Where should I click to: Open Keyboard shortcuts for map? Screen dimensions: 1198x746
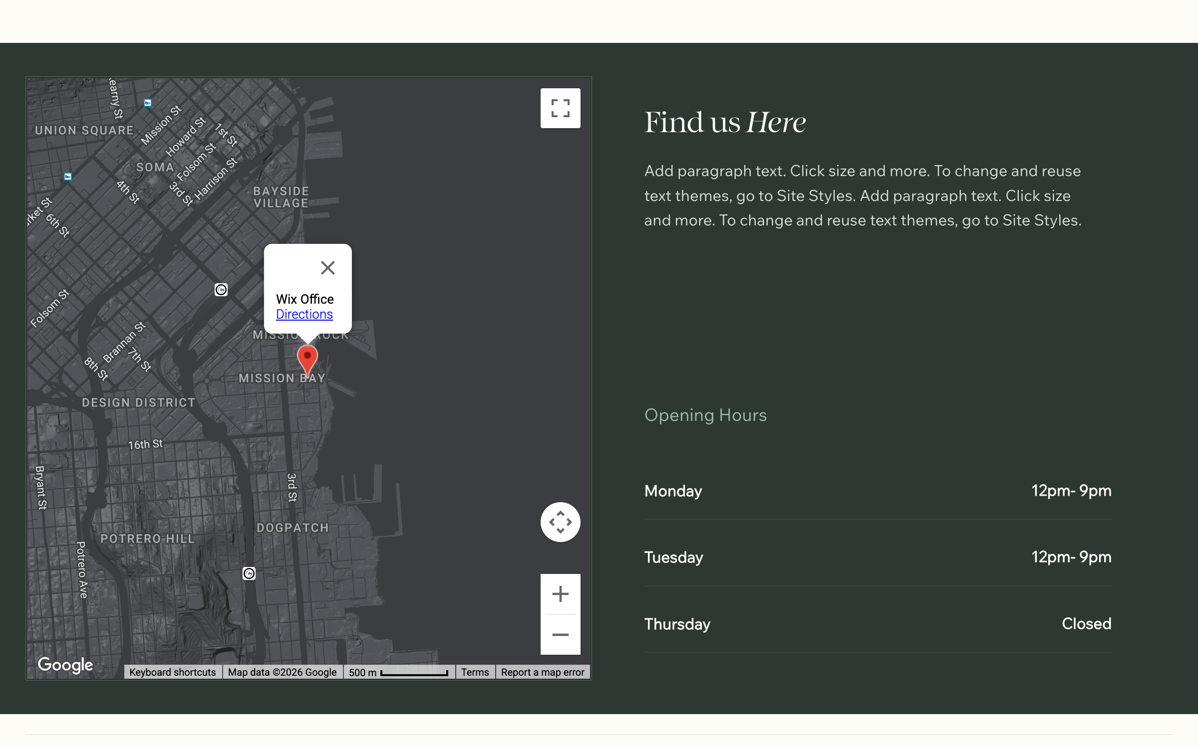click(x=173, y=672)
